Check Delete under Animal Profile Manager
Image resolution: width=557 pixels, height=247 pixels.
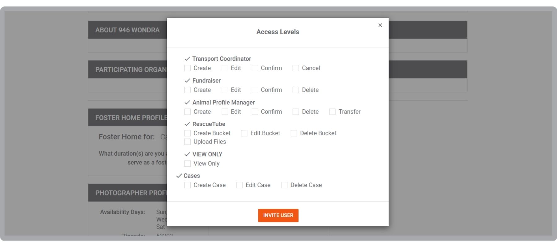(x=296, y=112)
